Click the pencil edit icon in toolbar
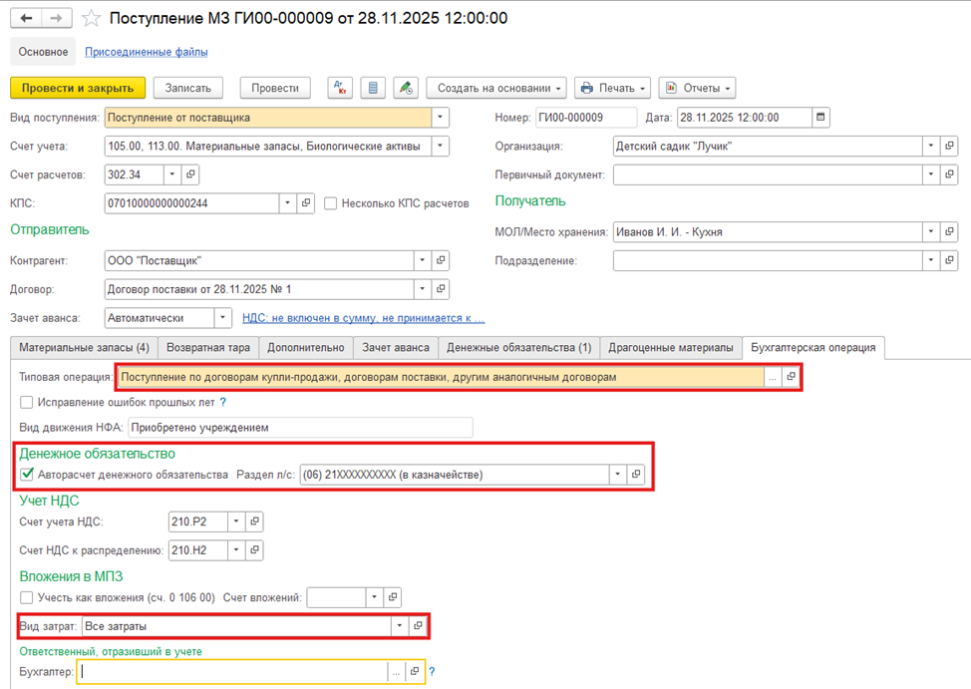The height and width of the screenshot is (689, 971). [x=406, y=88]
